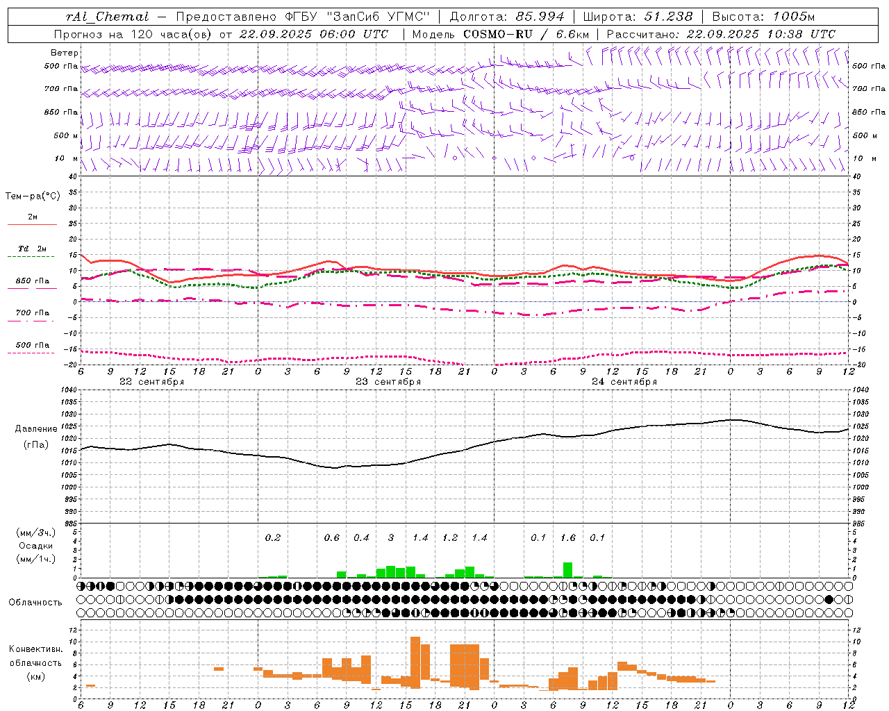889x711 pixels.
Task: Click the '24 сентября' date label
Action: click(624, 382)
